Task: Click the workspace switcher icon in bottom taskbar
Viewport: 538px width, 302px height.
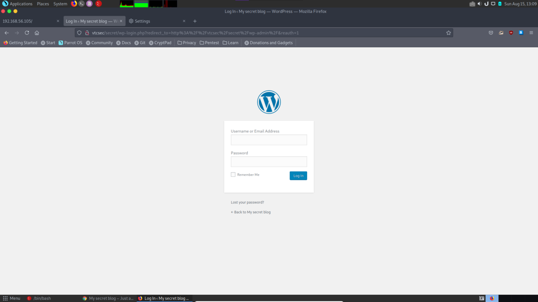Action: 482,298
